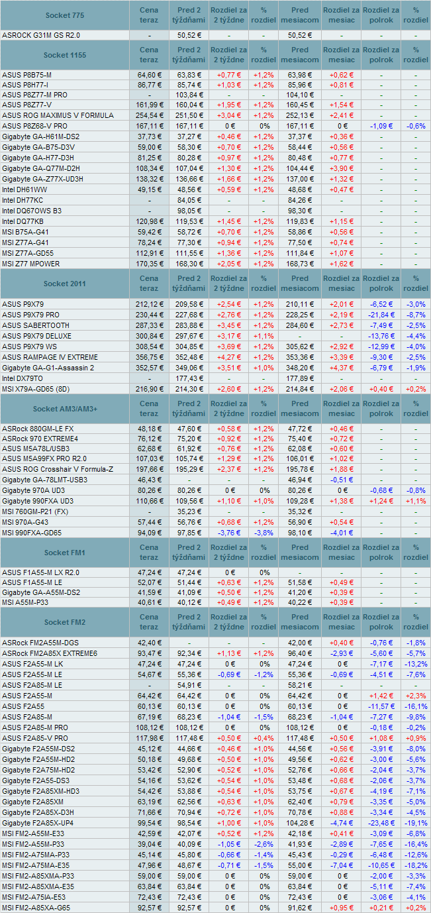Select the +2,3% value for ASUS F2A55-M
This screenshot has width=431, height=913.
click(x=416, y=696)
